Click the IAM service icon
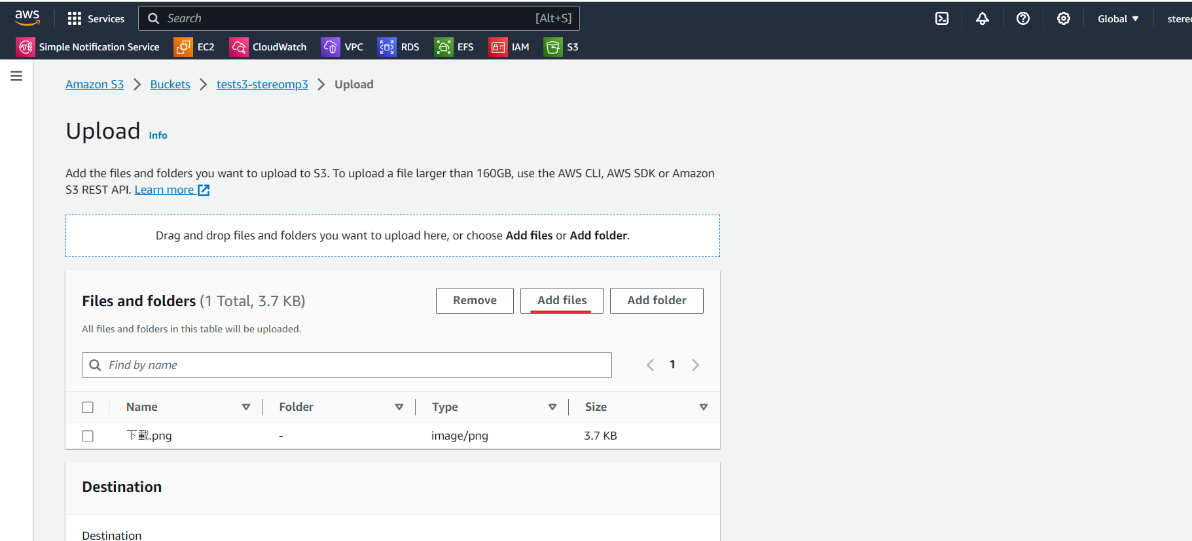 coord(498,47)
